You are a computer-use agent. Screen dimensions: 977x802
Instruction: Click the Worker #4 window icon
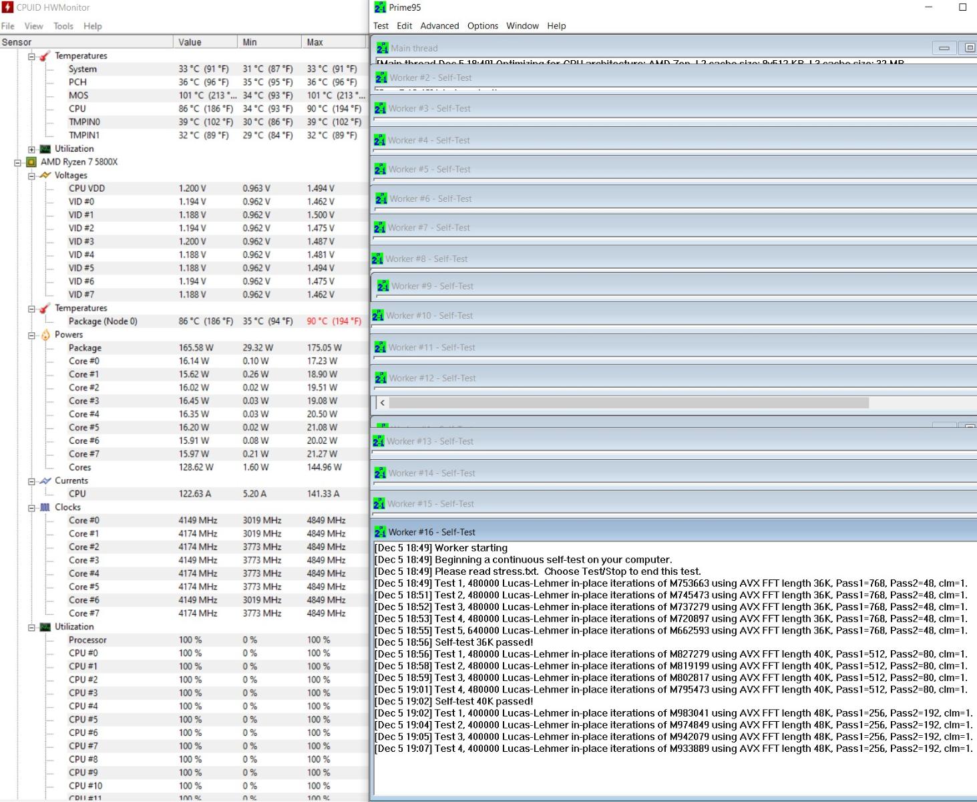379,140
